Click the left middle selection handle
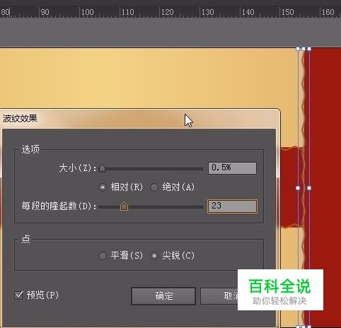This screenshot has height=328, width=341. [298, 188]
